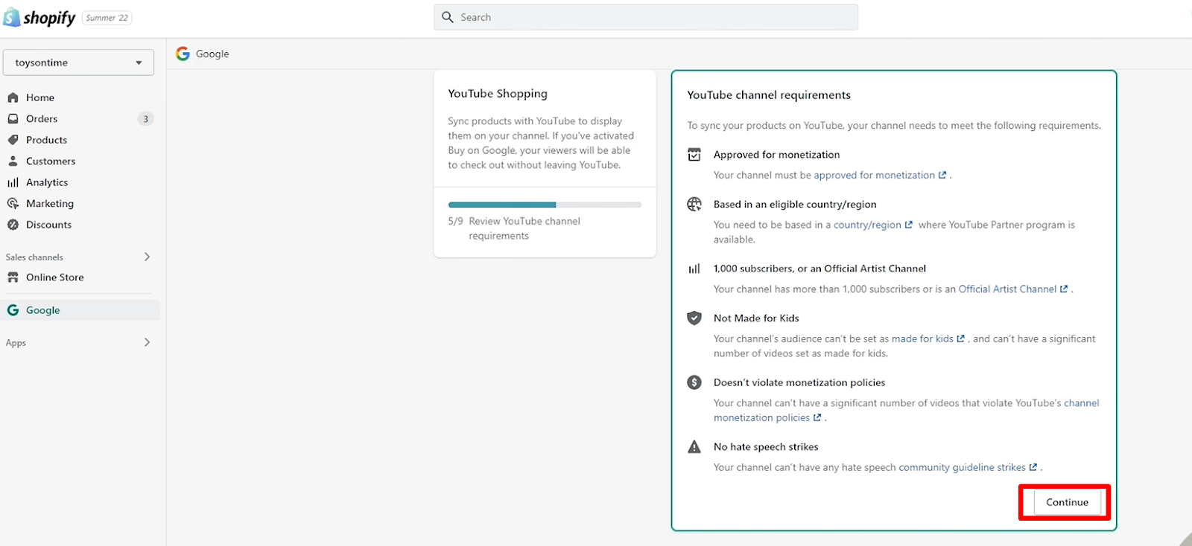Image resolution: width=1192 pixels, height=546 pixels.
Task: Open the toysontime store switcher dropdown
Action: click(78, 62)
